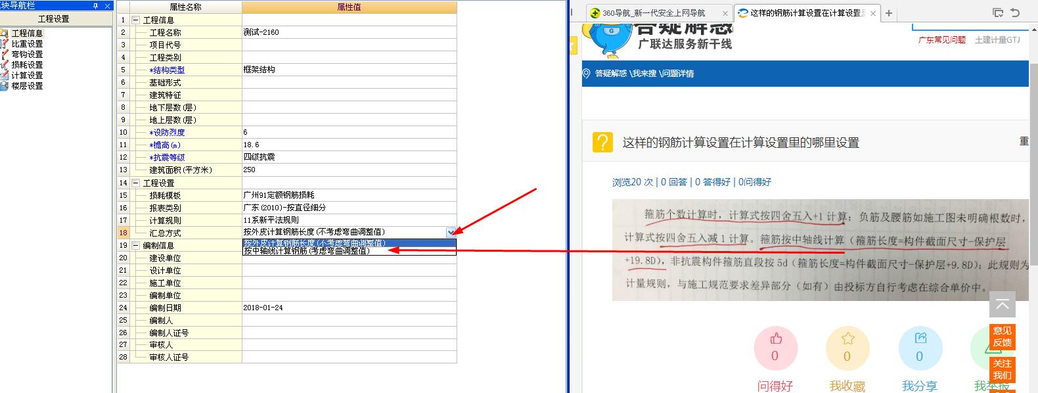Click the 属性名称 column header
1038x393 pixels.
(185, 7)
